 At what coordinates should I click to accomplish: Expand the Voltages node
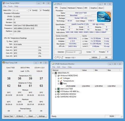58,78
